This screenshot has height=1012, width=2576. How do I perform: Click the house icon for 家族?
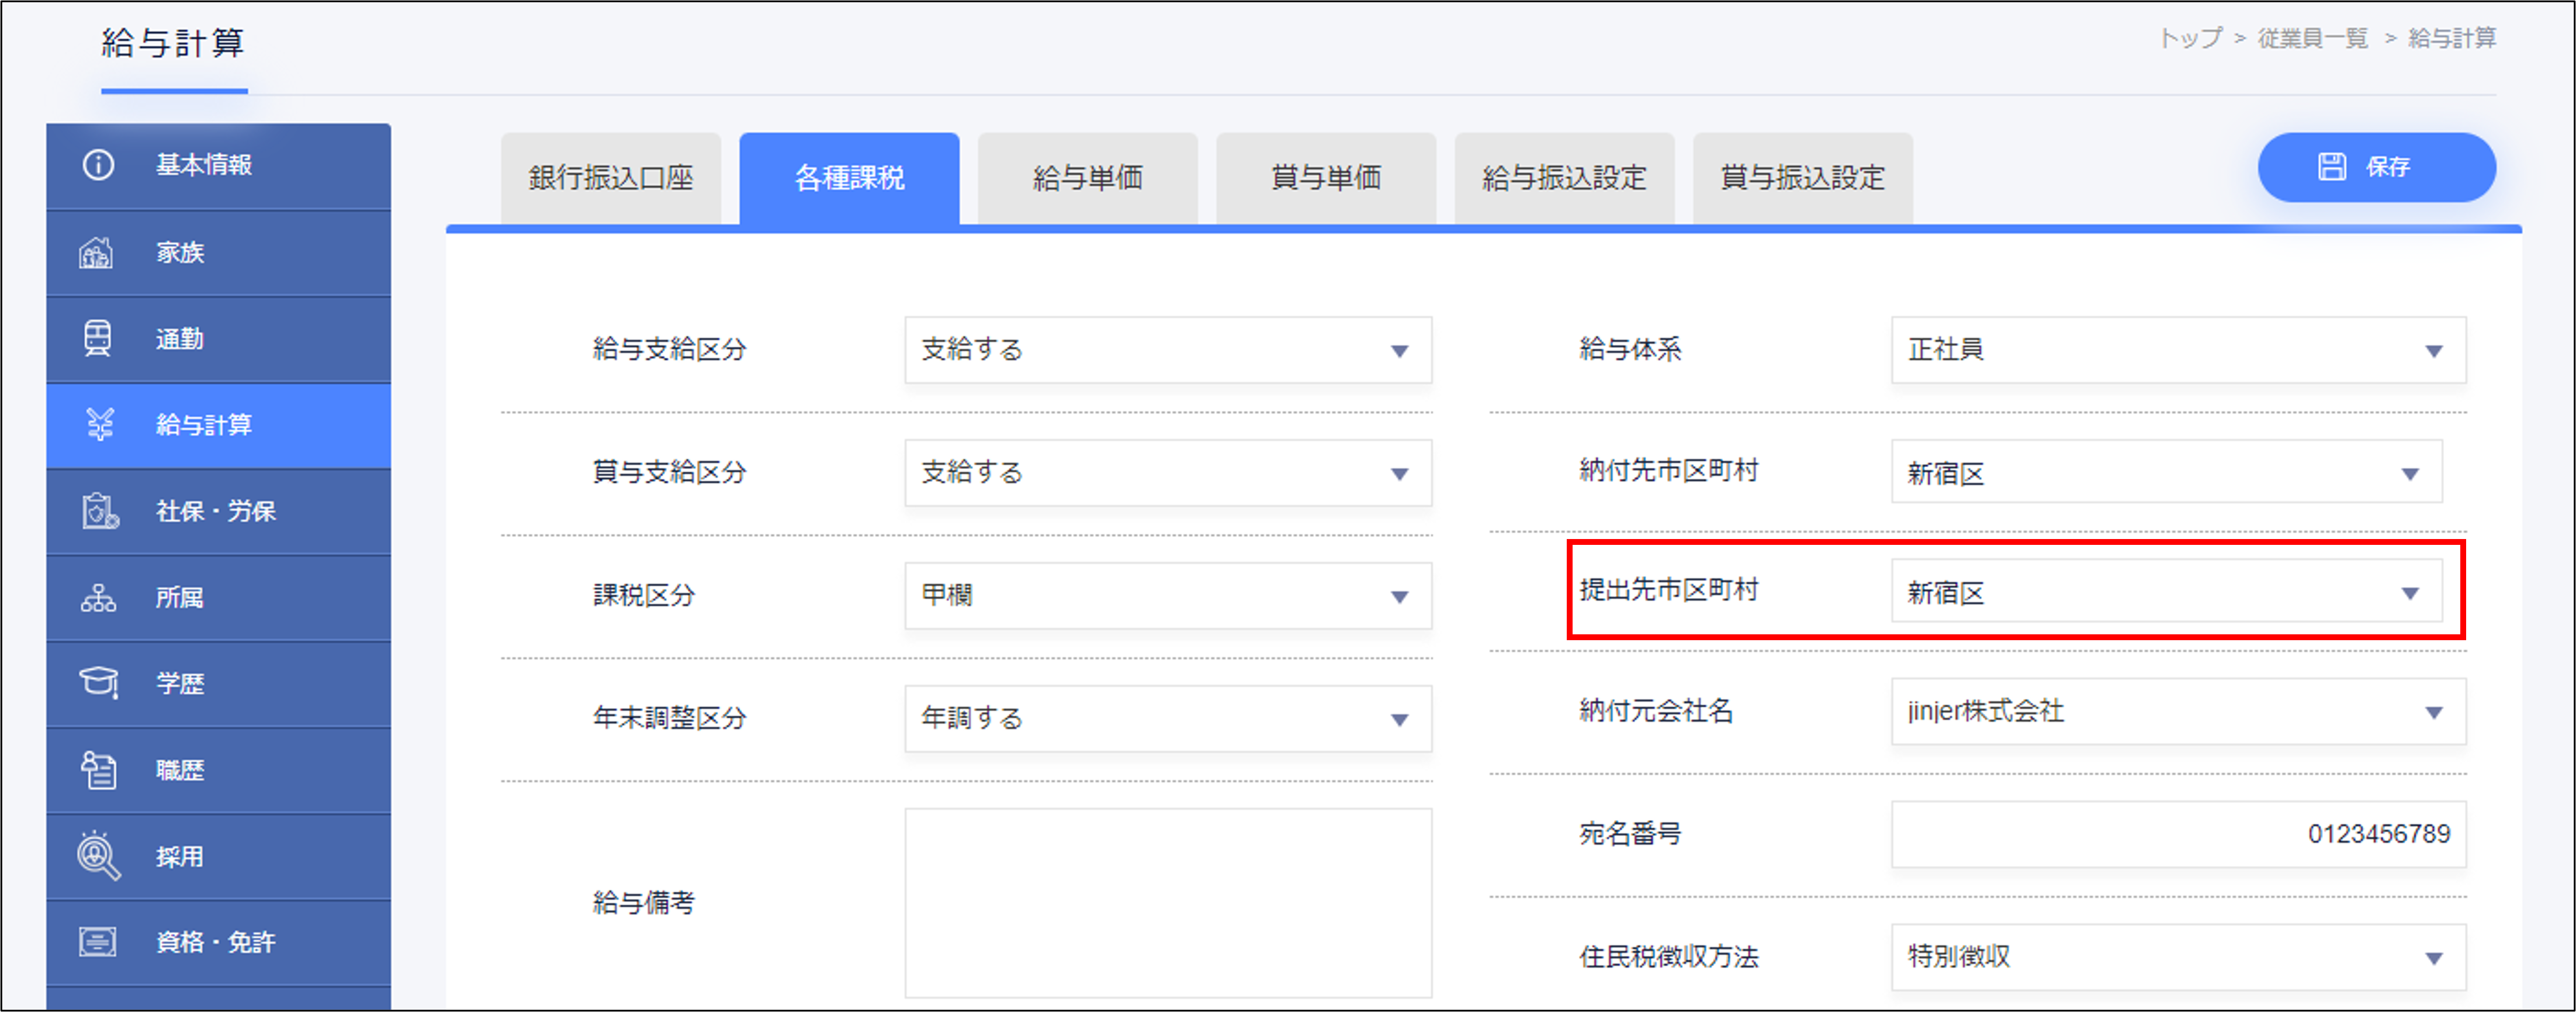tap(96, 252)
